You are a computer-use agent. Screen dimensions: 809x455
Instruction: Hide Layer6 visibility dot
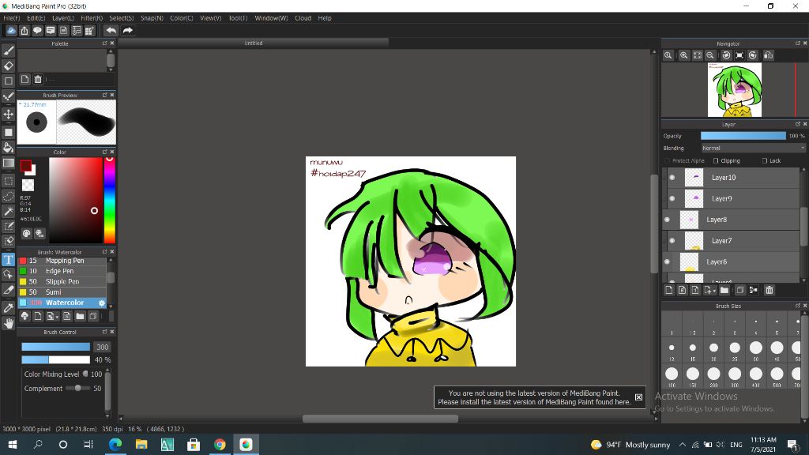click(667, 262)
